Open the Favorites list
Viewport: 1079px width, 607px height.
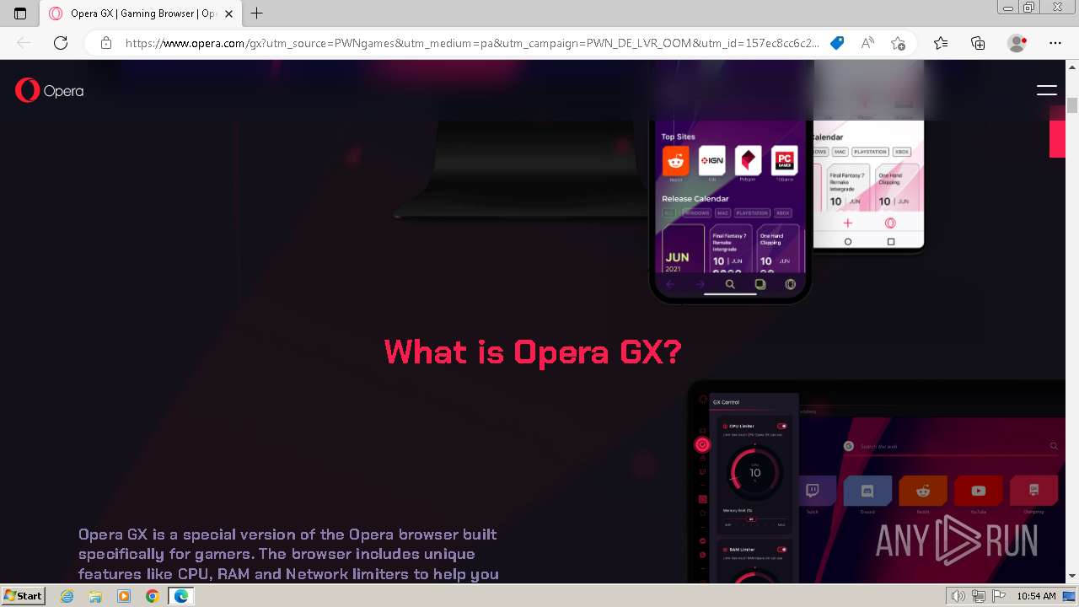(x=941, y=43)
